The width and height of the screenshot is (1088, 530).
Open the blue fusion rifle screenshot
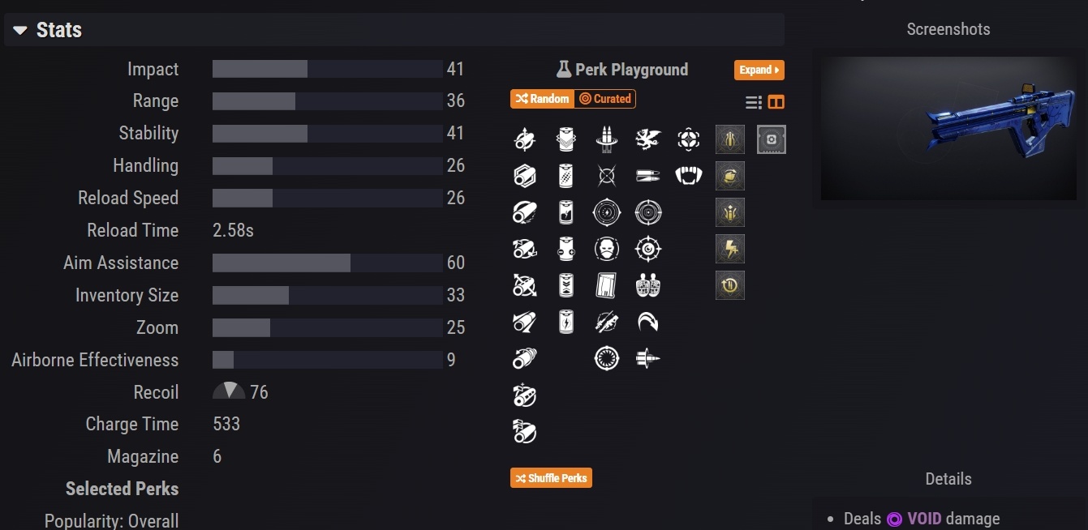tap(948, 128)
